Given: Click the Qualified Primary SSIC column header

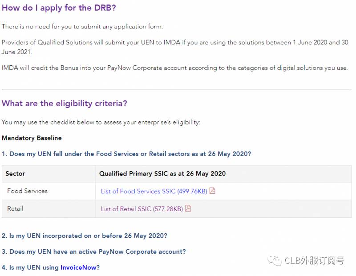Looking at the screenshot, I should click(162, 174).
